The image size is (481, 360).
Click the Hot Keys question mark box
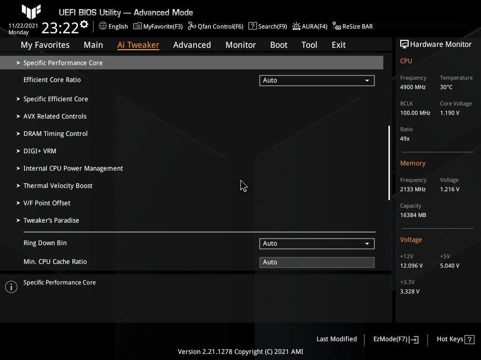tap(469, 339)
